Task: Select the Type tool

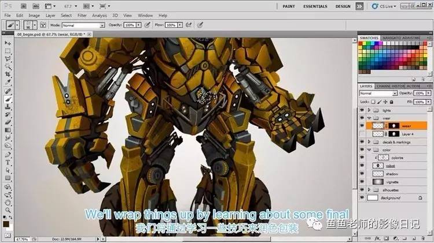Action: point(8,162)
